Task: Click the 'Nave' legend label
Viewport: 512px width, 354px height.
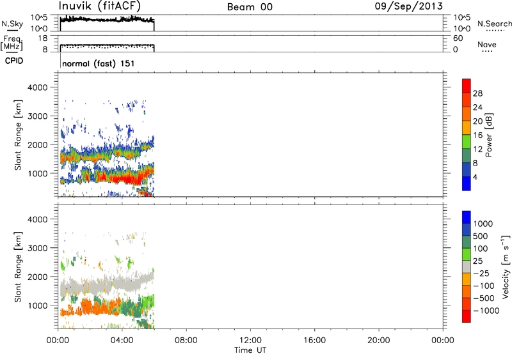Action: click(x=487, y=44)
